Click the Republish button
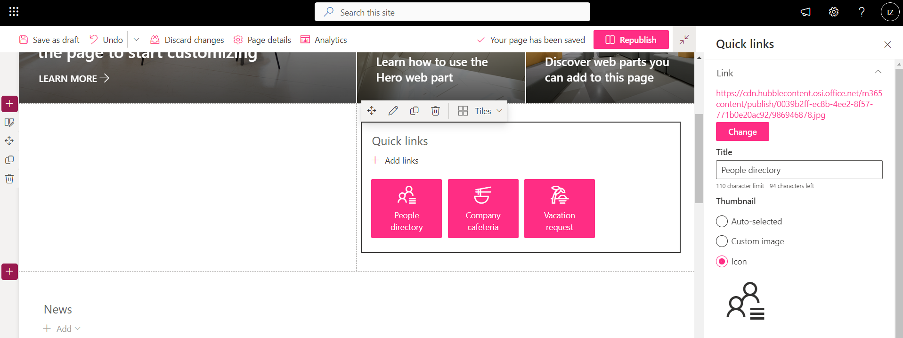Viewport: 903px width, 338px height. [631, 40]
